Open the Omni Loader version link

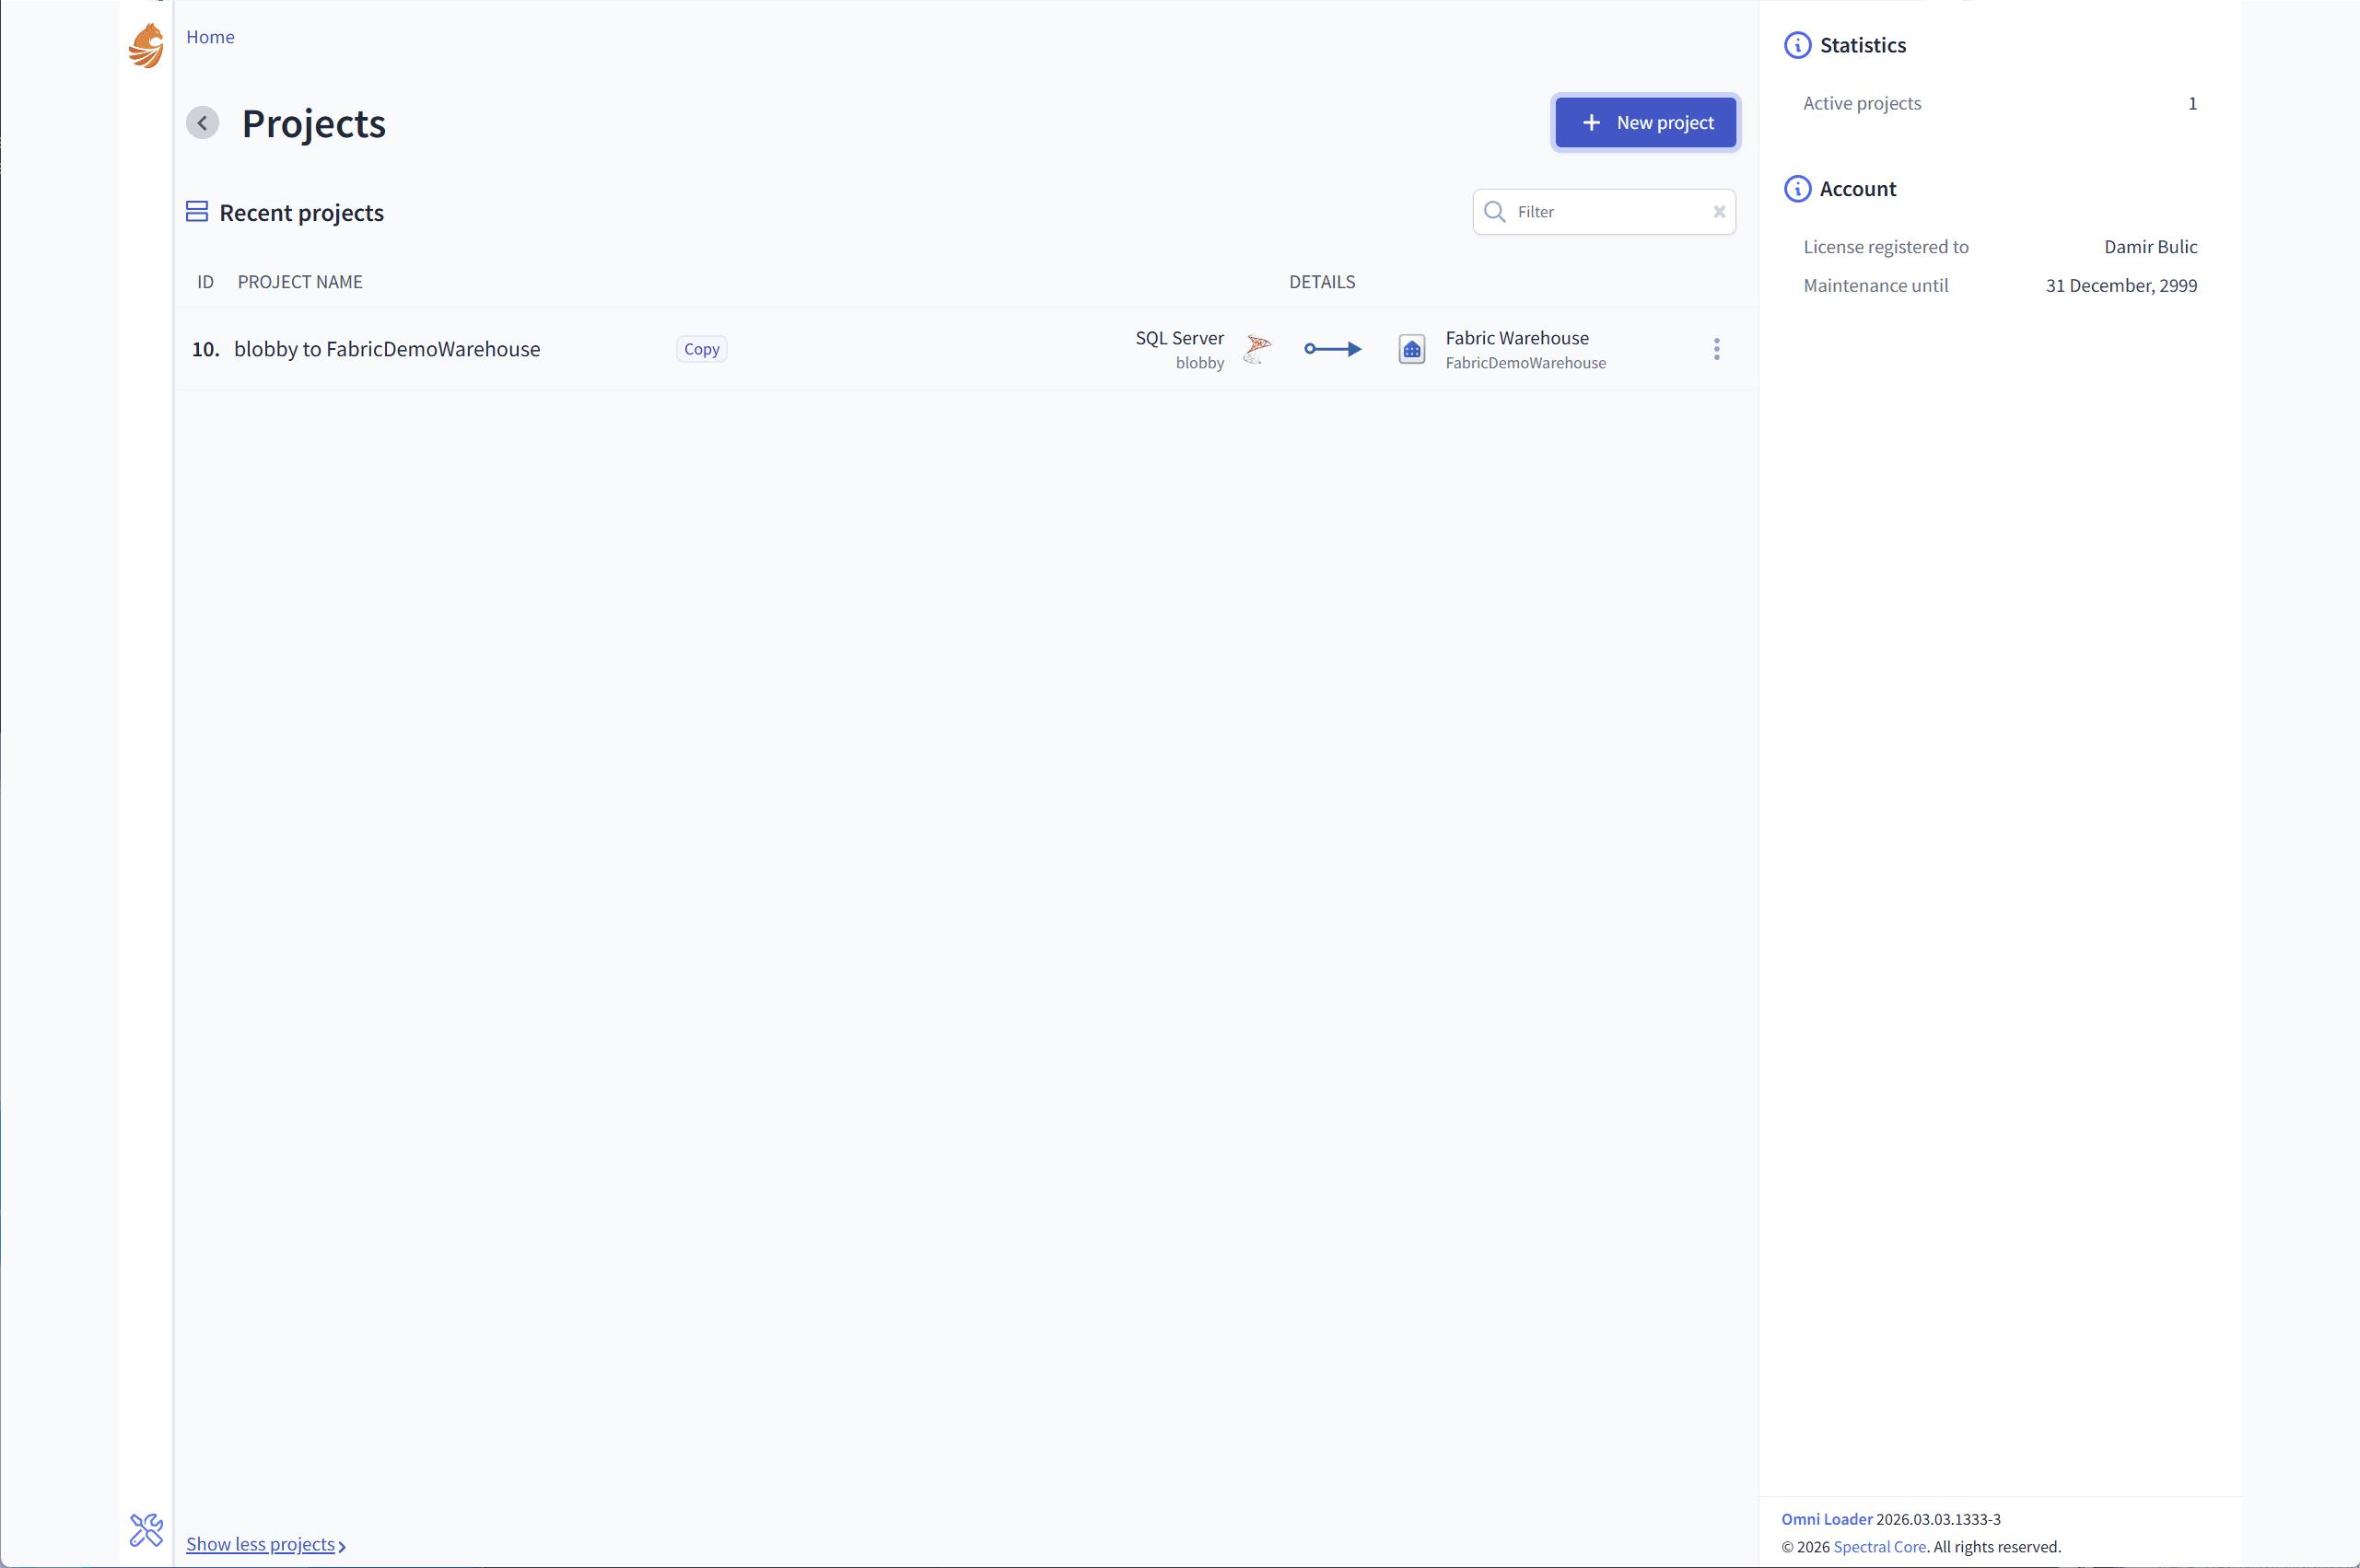click(x=1826, y=1519)
